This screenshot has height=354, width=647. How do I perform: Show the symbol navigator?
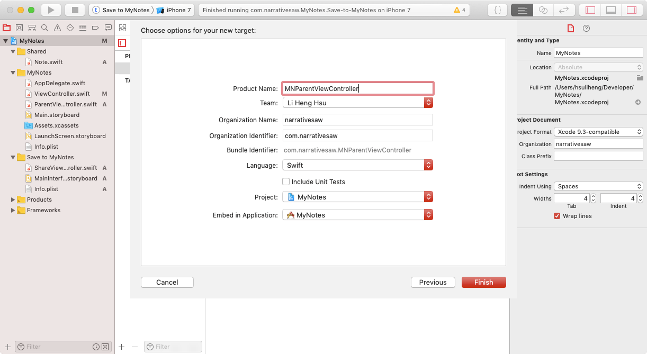(x=32, y=28)
